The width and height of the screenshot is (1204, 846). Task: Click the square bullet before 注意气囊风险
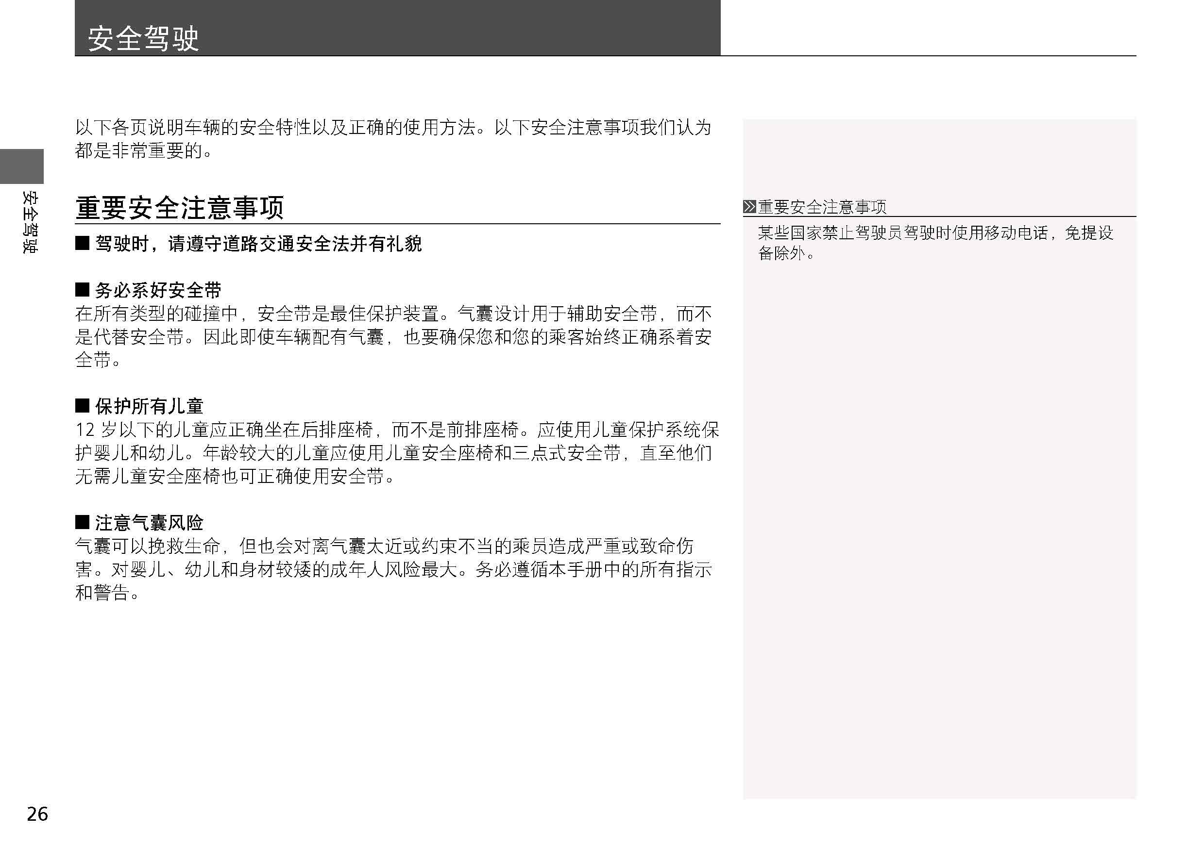83,522
